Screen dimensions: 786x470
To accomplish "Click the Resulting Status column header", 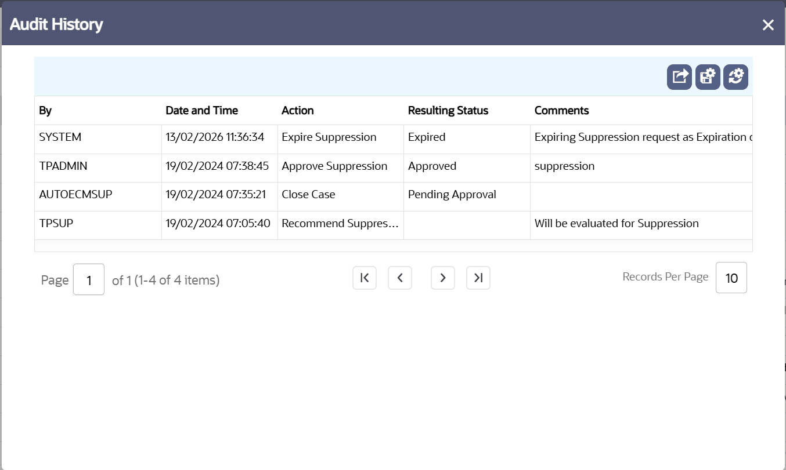I will tap(448, 110).
